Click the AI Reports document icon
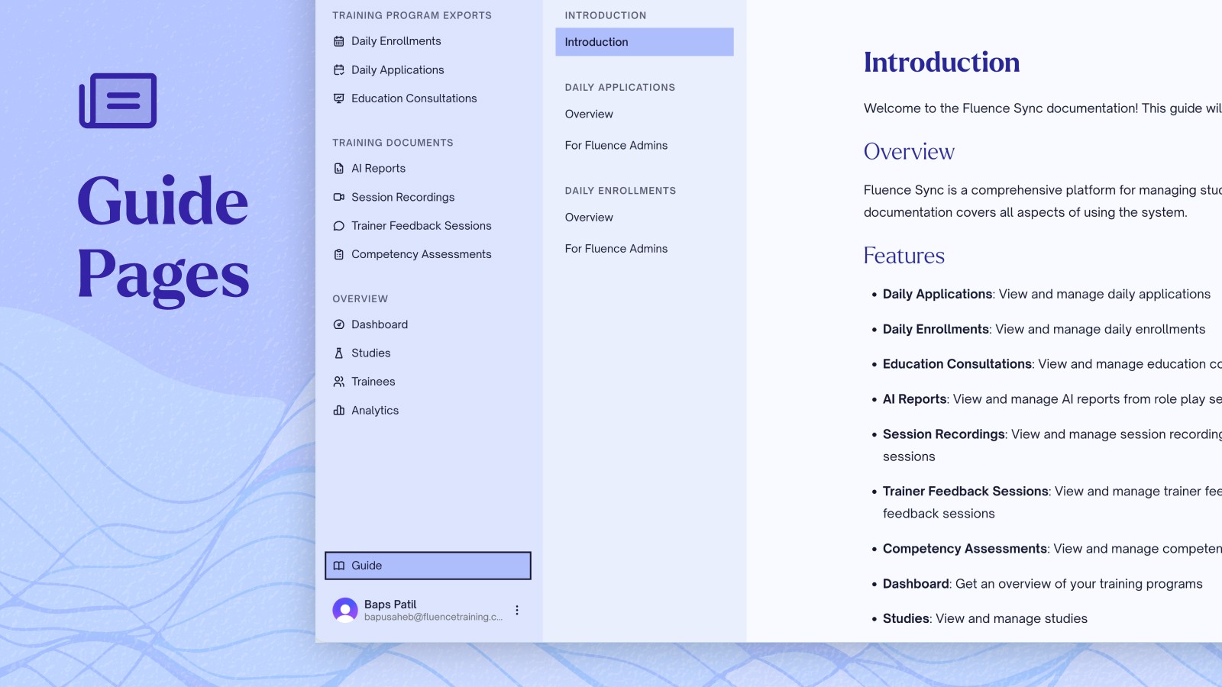 point(339,169)
